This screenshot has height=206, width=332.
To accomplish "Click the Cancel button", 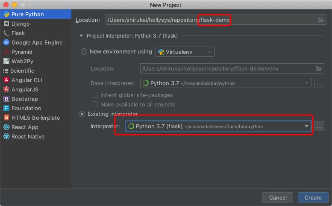I will 278,197.
